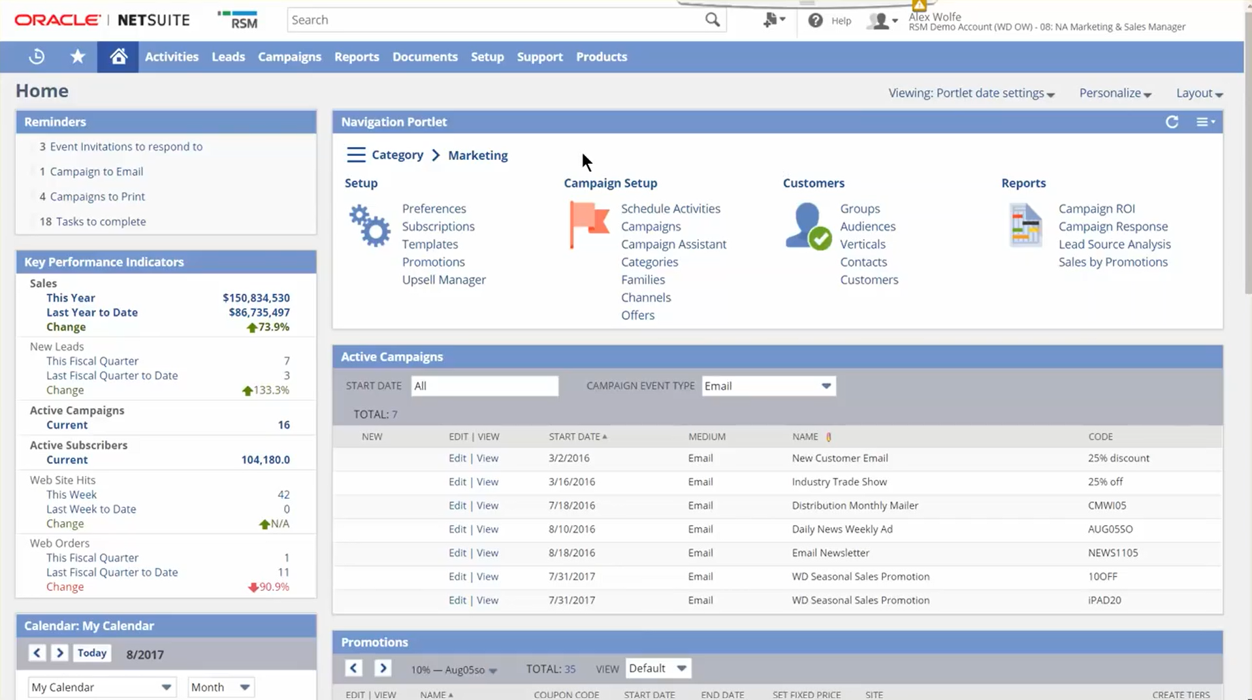This screenshot has width=1252, height=700.
Task: Click the search magnifying glass icon
Action: point(712,20)
